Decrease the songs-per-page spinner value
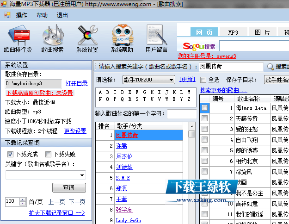289x224 pixels. [x=23, y=204]
